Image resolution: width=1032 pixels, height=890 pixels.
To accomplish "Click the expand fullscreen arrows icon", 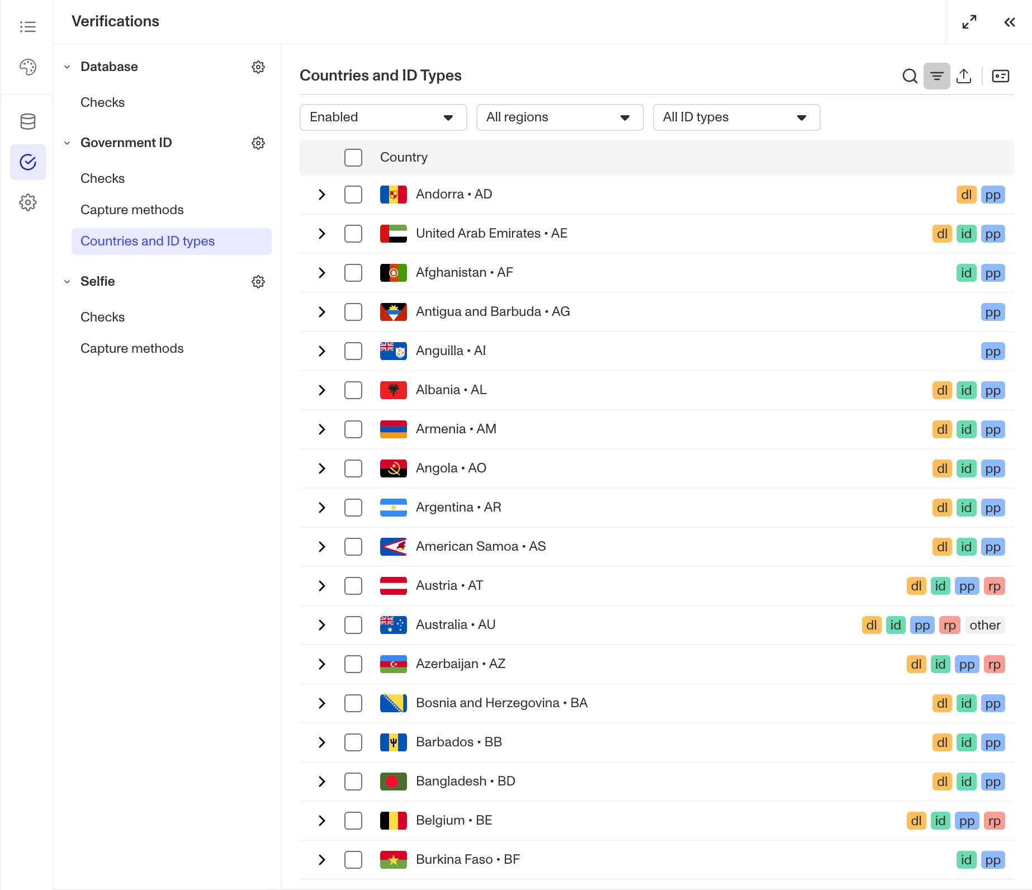I will [x=969, y=22].
